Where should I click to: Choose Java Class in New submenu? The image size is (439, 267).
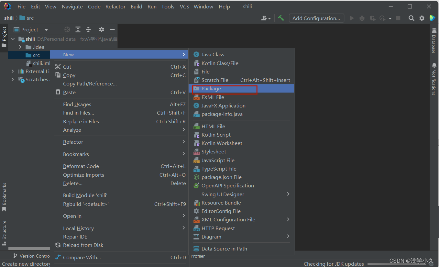[241, 54]
